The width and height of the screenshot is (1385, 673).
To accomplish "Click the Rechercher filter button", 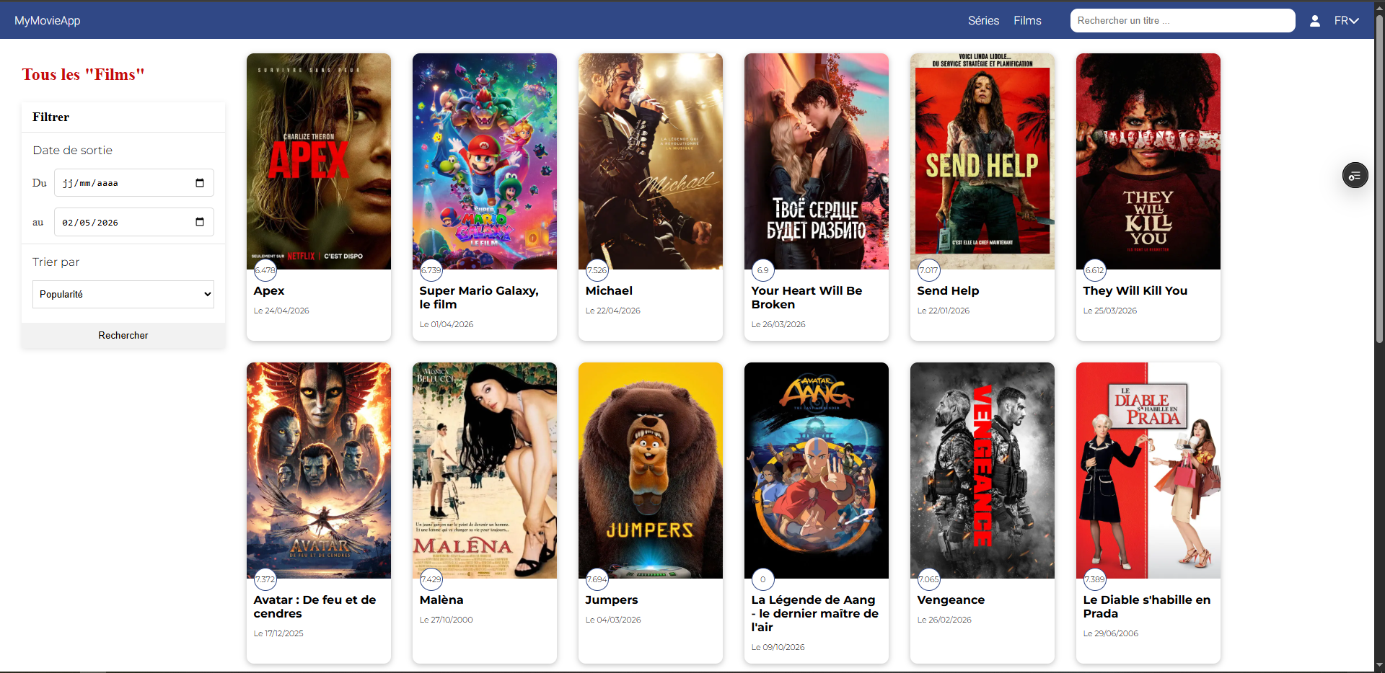I will click(123, 335).
